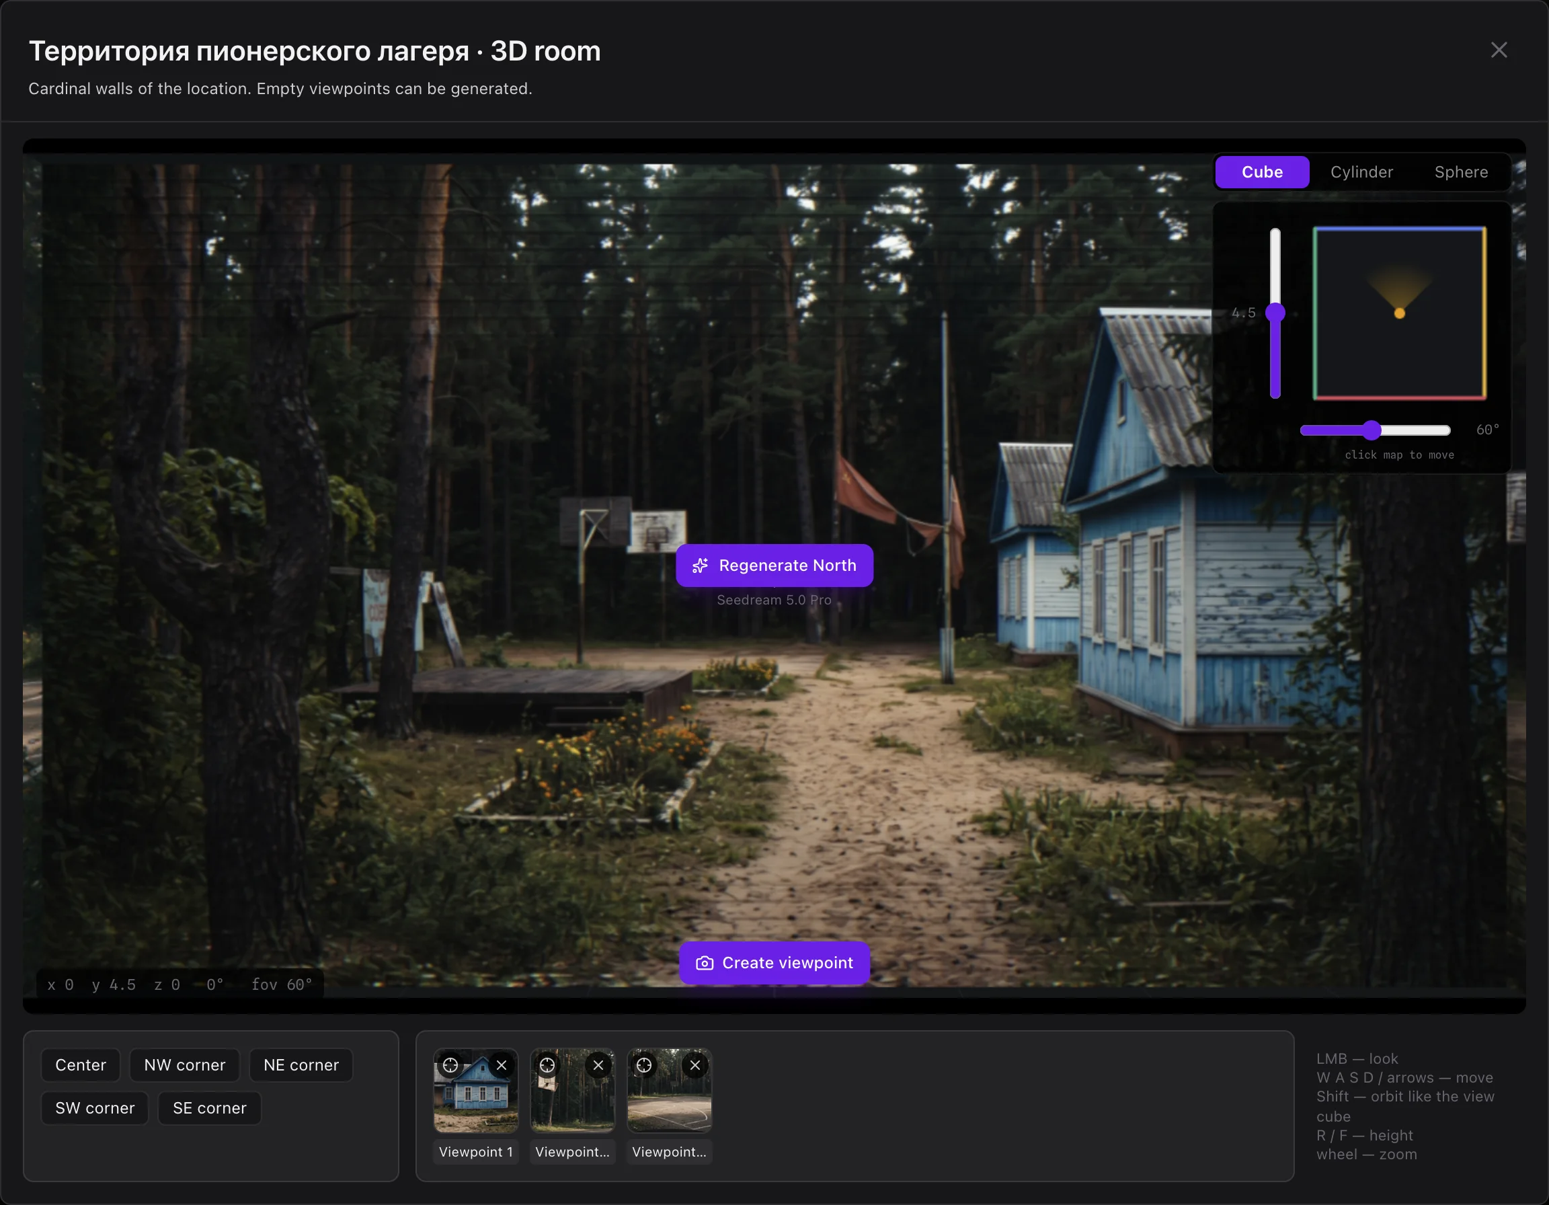Jump camera to NE corner
Viewport: 1549px width, 1205px height.
301,1064
